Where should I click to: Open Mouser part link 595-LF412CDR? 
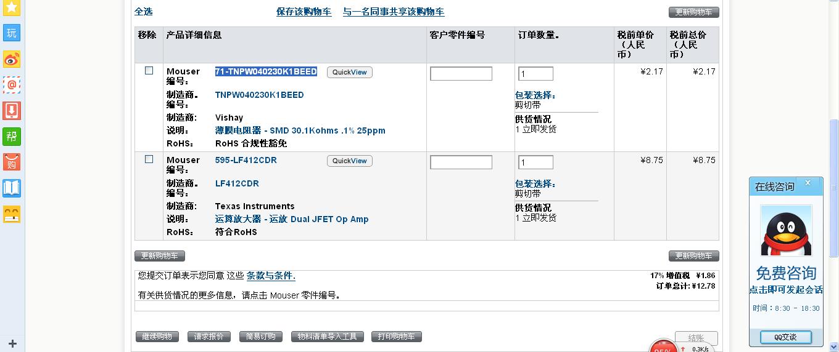point(246,160)
